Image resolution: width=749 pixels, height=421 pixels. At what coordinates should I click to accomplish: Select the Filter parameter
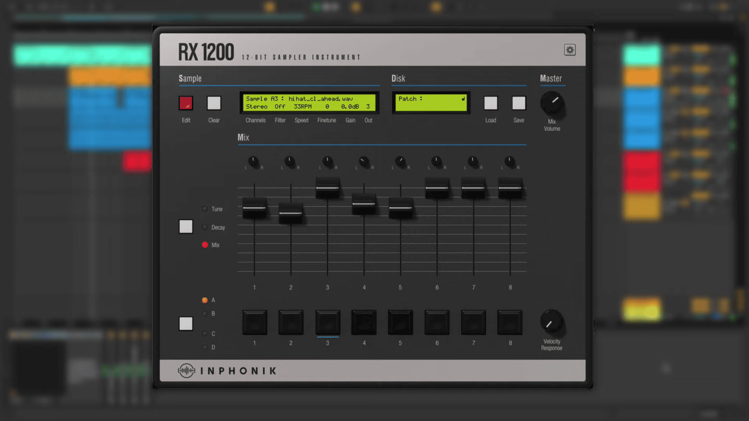click(280, 120)
